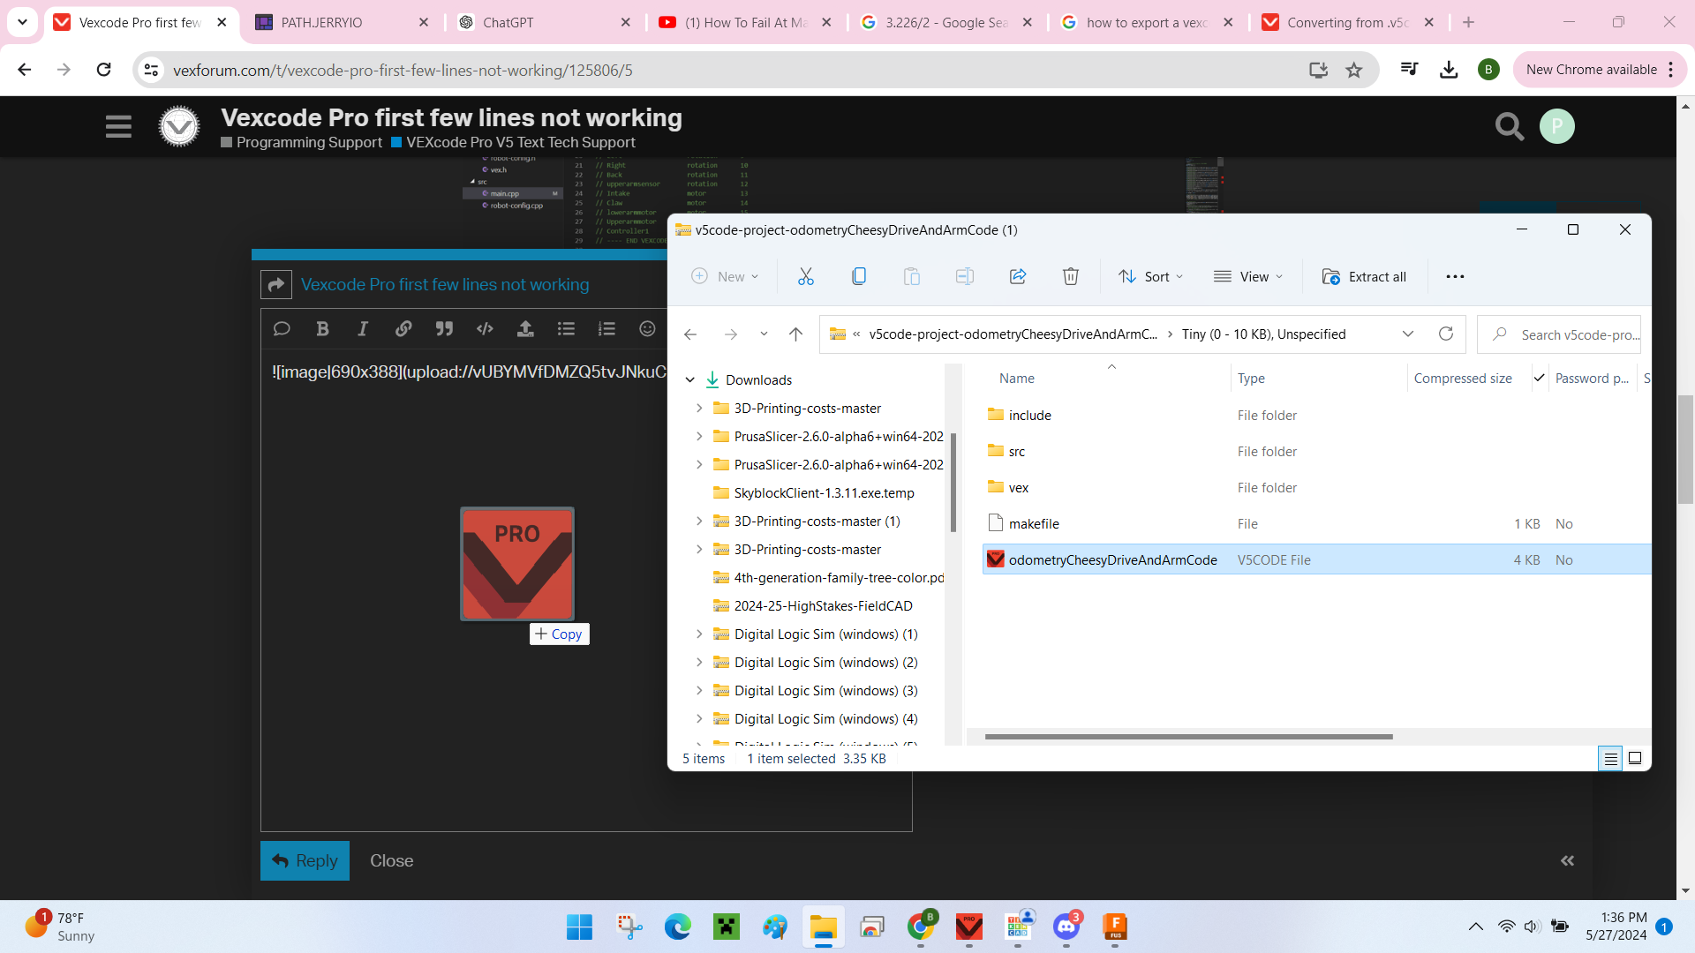
Task: Open the New dropdown in Explorer
Action: (725, 276)
